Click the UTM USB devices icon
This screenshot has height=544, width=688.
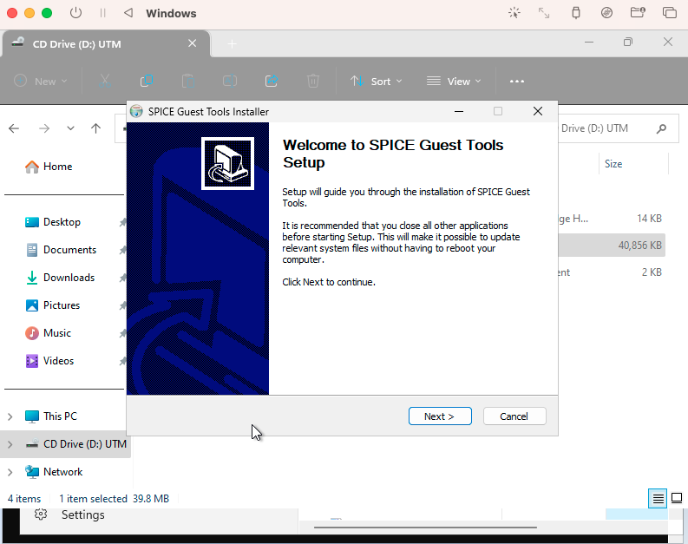click(576, 13)
